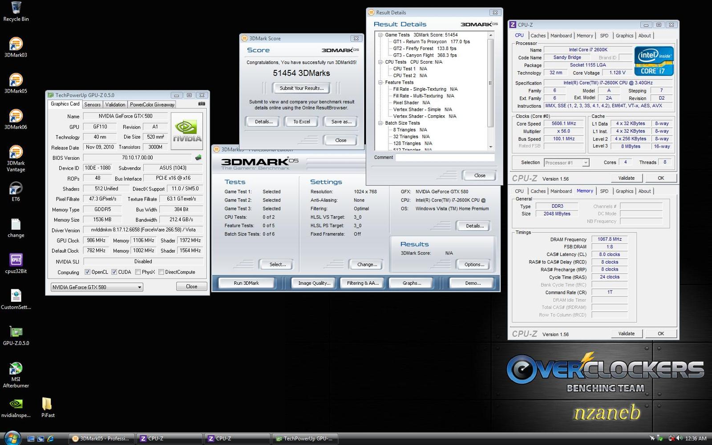The width and height of the screenshot is (712, 445).
Task: Open the 3DMark06 desktop shortcut
Action: (16, 119)
